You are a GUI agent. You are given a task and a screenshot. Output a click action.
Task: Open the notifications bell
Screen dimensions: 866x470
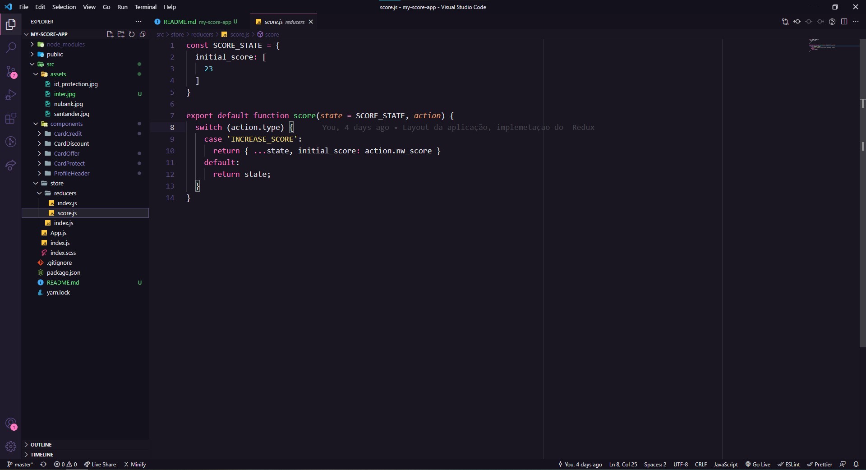[x=856, y=464]
